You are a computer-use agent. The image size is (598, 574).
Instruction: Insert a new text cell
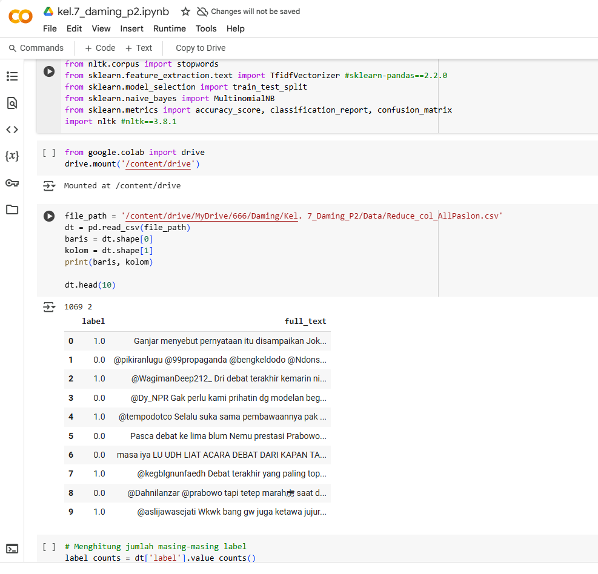139,48
